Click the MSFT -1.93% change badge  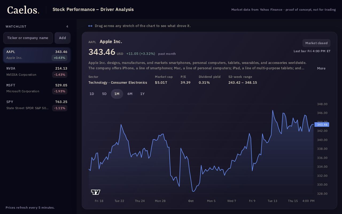coord(60,91)
